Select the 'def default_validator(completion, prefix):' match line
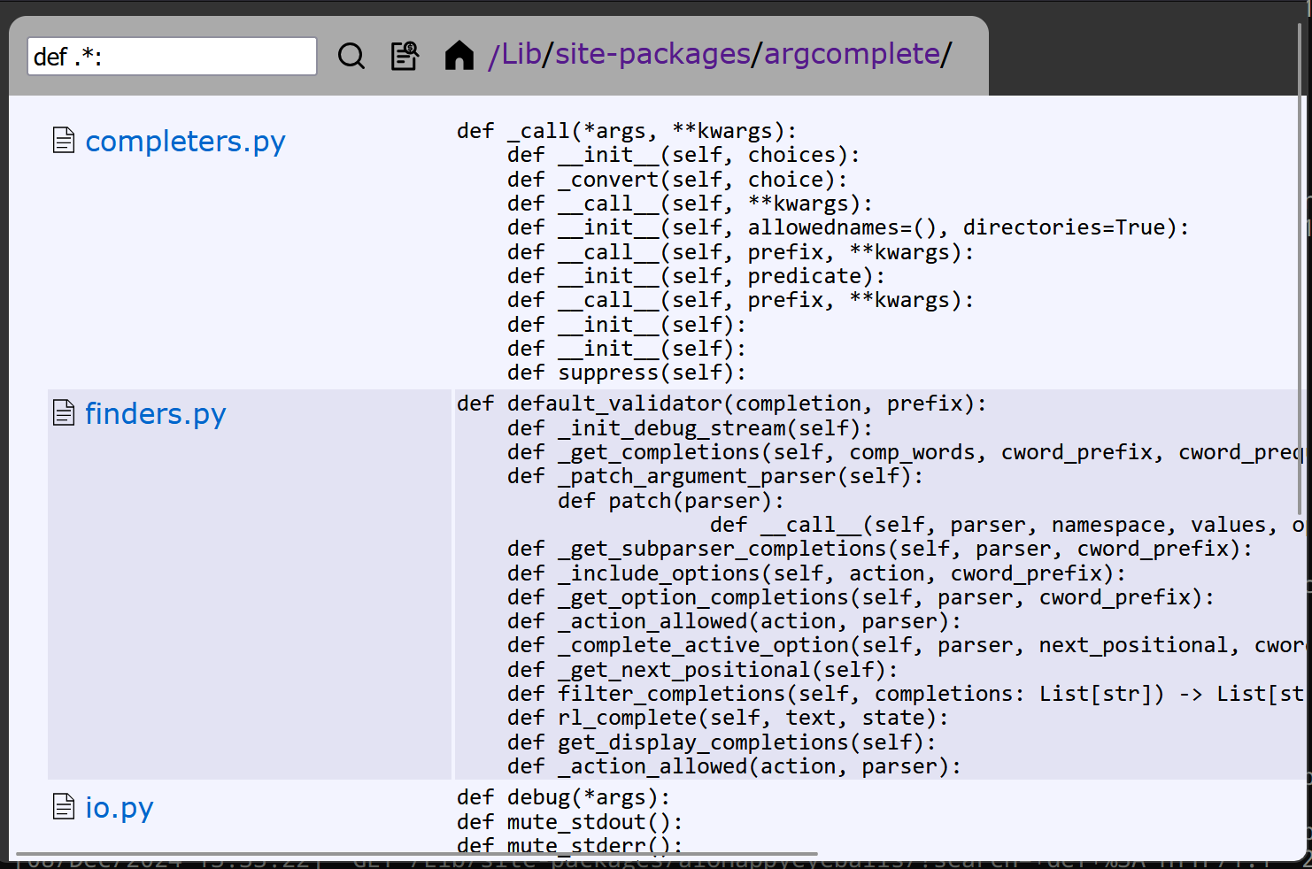The height and width of the screenshot is (869, 1312). click(722, 404)
